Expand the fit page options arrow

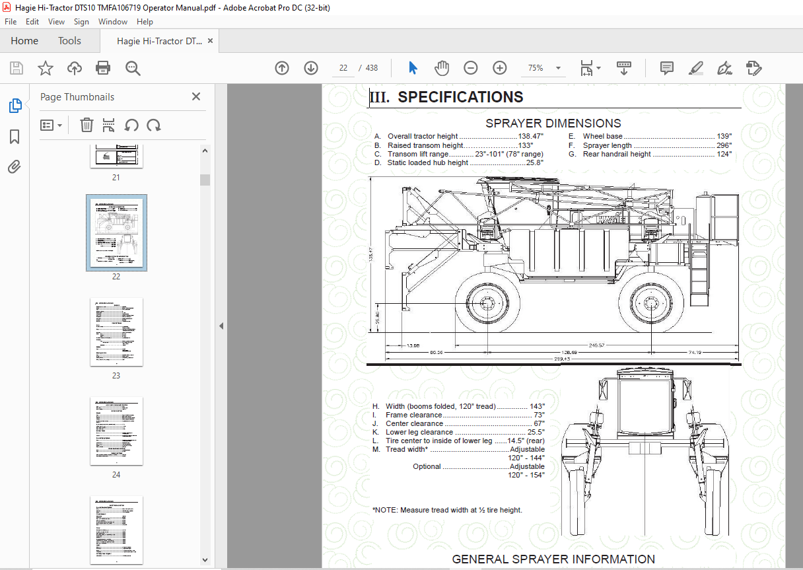tap(598, 68)
